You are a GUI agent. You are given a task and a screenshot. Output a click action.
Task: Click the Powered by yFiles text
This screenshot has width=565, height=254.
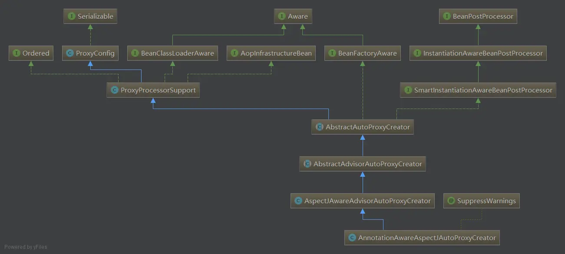point(26,247)
